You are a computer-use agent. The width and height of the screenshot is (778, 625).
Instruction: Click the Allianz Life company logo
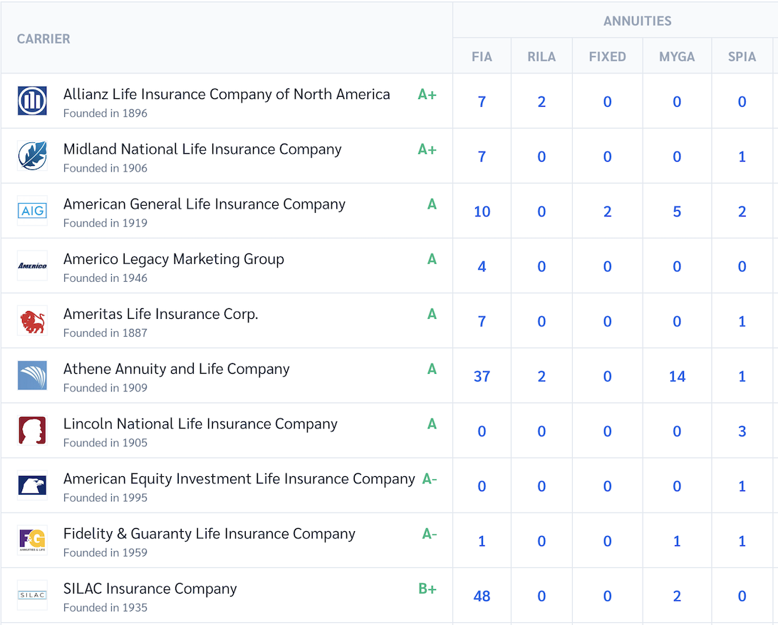coord(32,101)
